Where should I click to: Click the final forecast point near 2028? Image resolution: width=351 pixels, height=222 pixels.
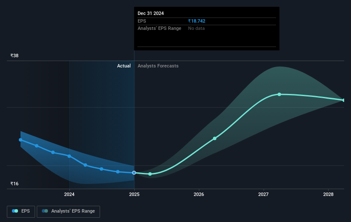coord(344,100)
